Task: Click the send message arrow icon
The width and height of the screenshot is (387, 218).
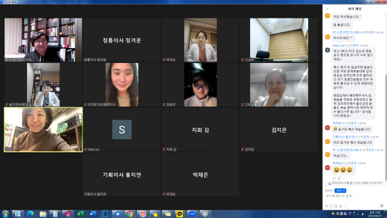Action: click(382, 205)
